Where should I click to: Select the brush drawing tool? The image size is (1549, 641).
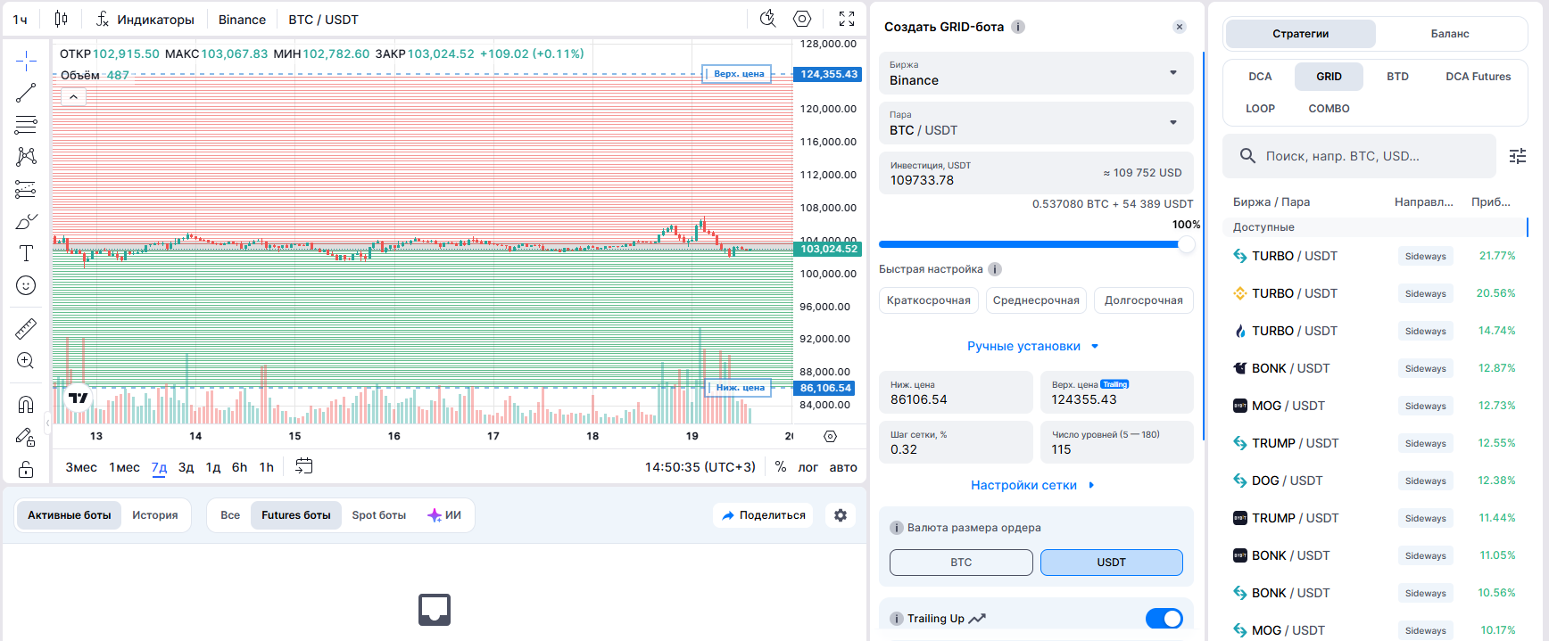(26, 221)
